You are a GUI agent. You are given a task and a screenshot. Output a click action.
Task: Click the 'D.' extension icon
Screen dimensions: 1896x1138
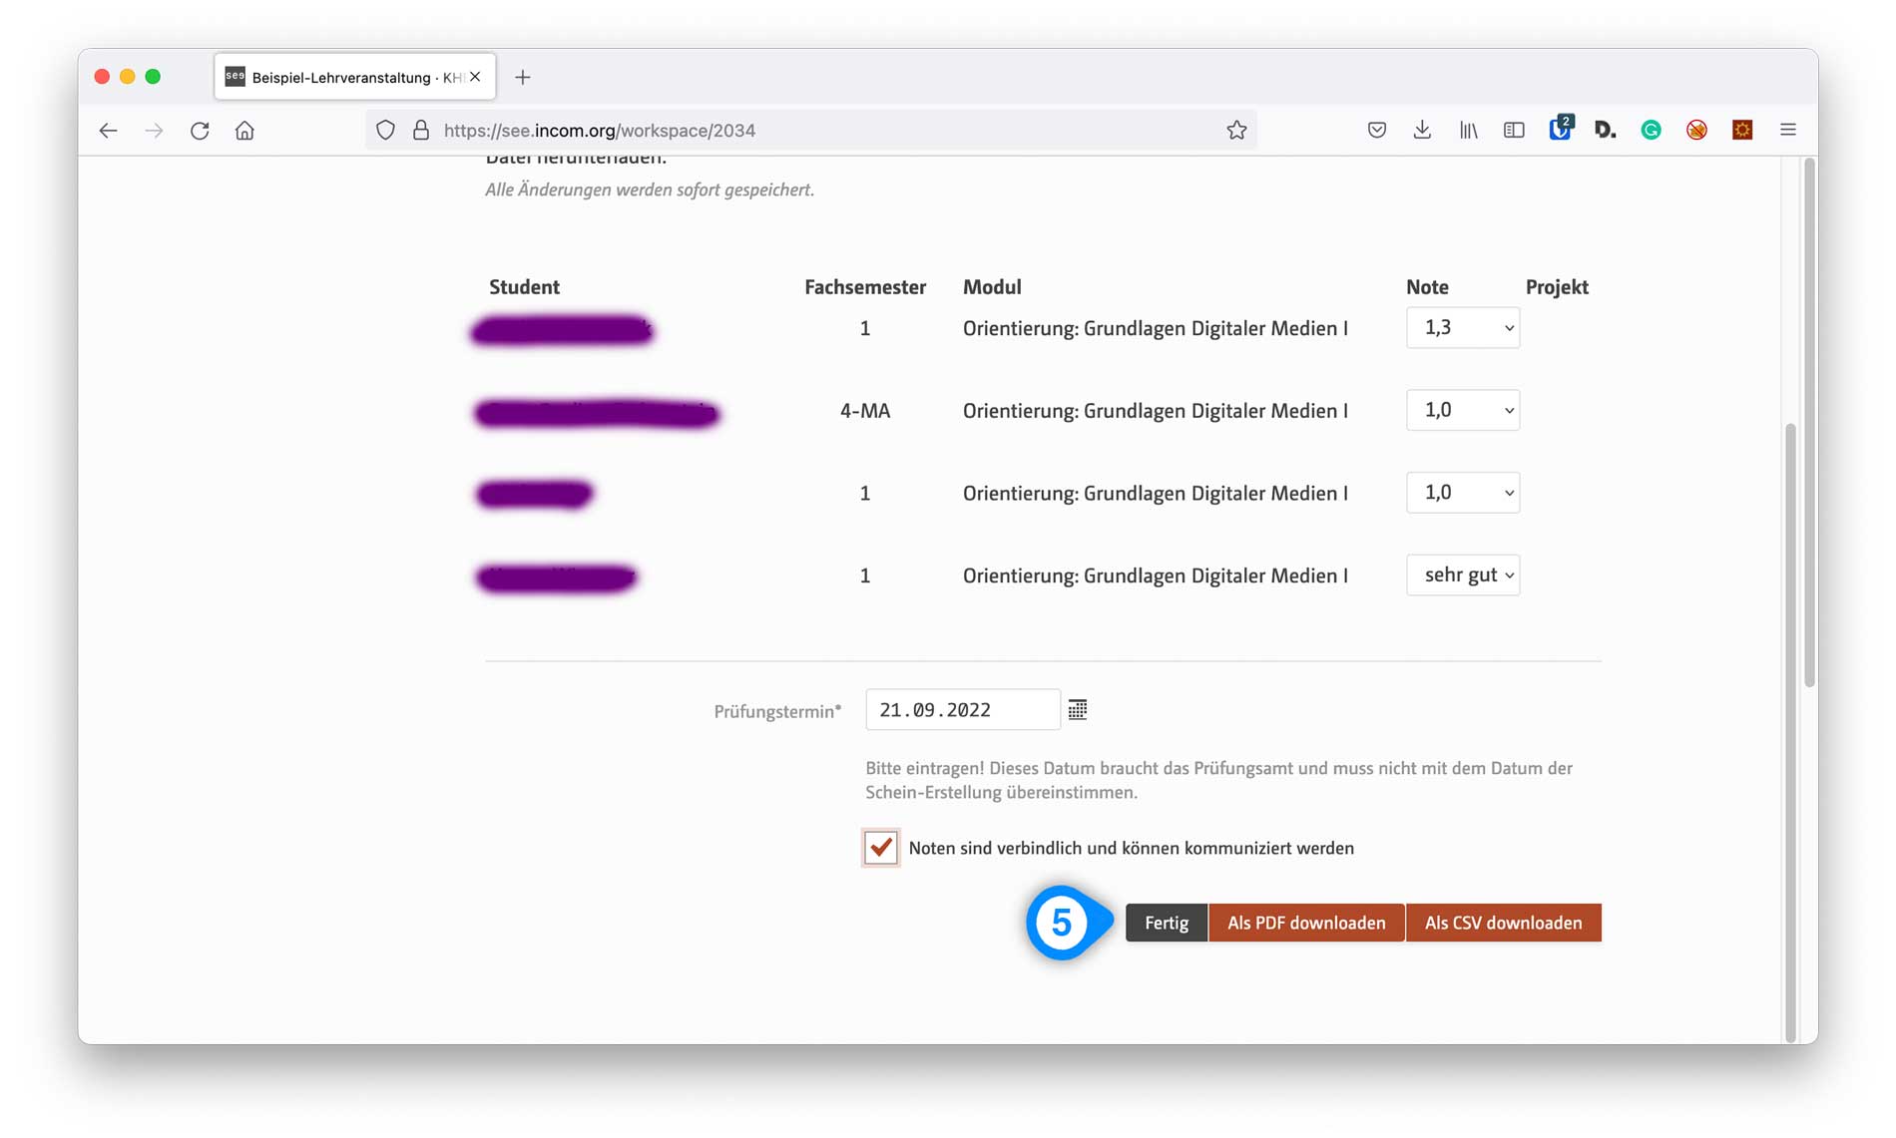tap(1605, 130)
